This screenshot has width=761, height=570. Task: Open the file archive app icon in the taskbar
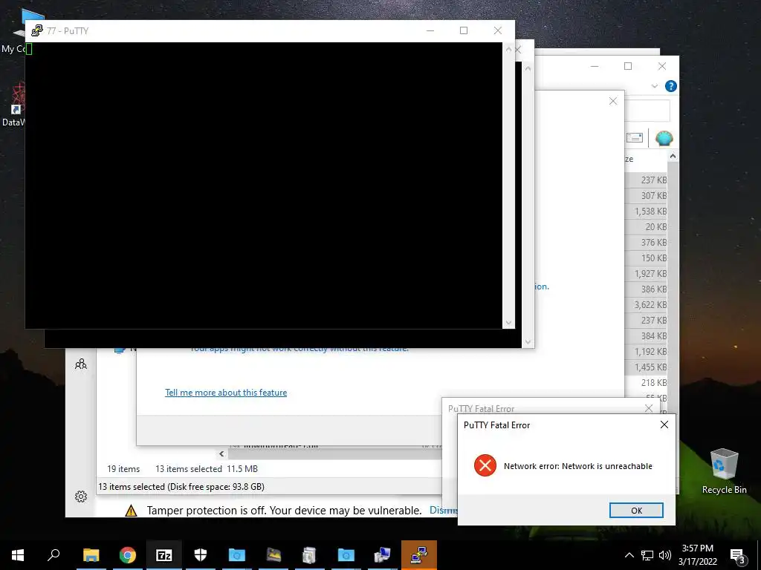310,555
